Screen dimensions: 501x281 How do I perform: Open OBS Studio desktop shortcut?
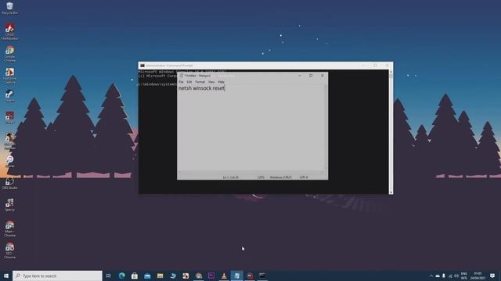[x=9, y=183]
